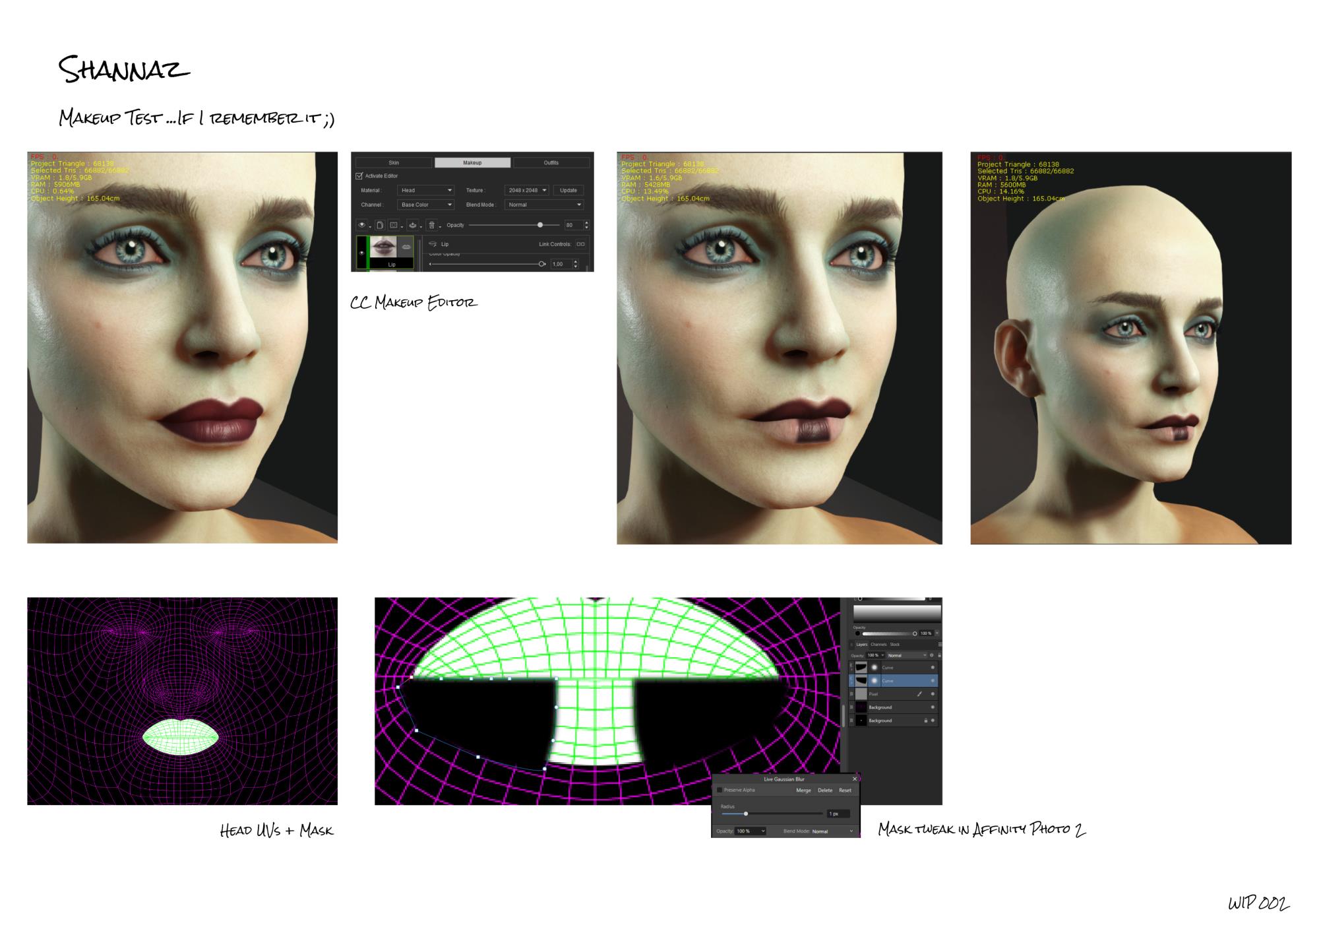Click Merge in Live Gaussian Blur dialog

[804, 790]
